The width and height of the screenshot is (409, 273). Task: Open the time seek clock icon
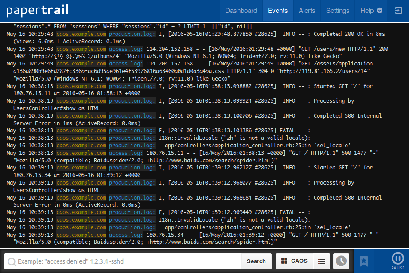pos(341,261)
